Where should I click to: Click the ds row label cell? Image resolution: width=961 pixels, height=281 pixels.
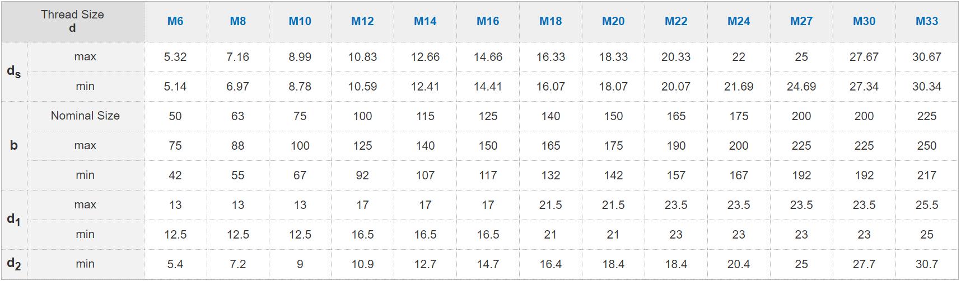[14, 72]
